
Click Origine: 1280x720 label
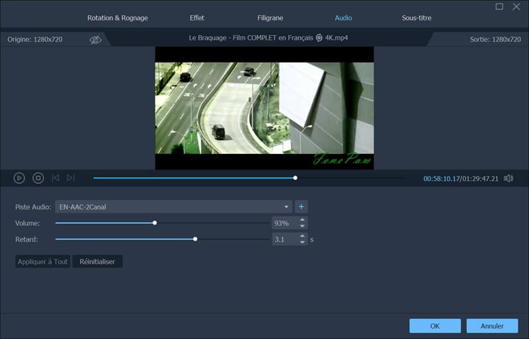35,40
